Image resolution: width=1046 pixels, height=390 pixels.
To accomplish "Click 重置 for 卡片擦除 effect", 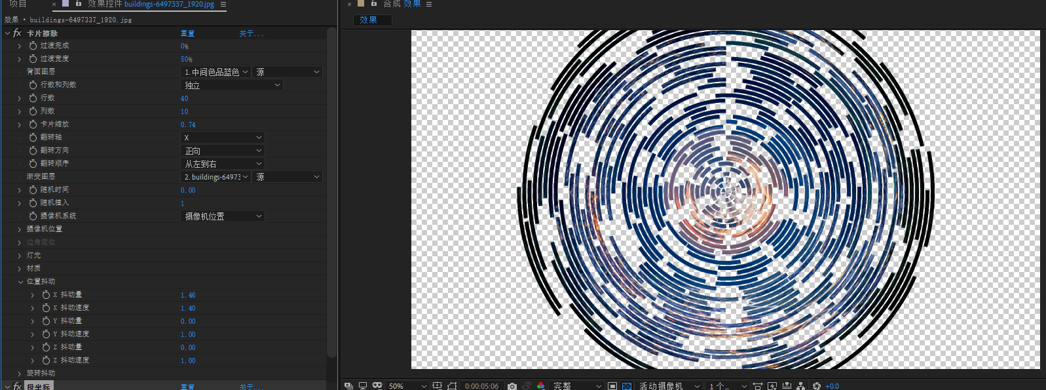I will pos(187,33).
